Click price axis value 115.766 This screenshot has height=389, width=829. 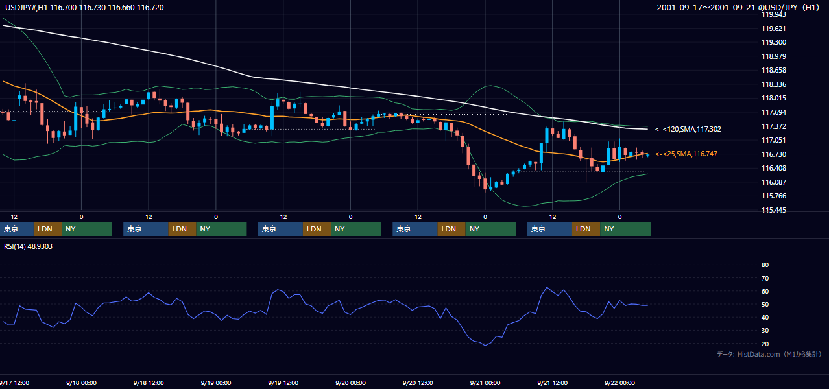point(773,196)
